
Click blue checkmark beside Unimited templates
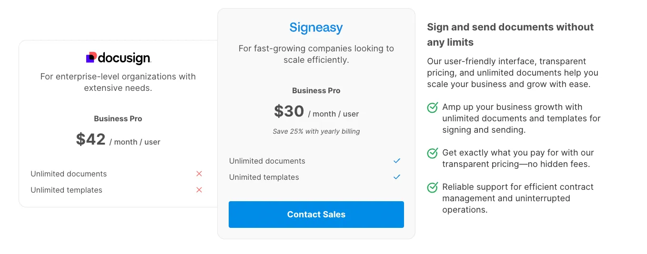pos(397,177)
